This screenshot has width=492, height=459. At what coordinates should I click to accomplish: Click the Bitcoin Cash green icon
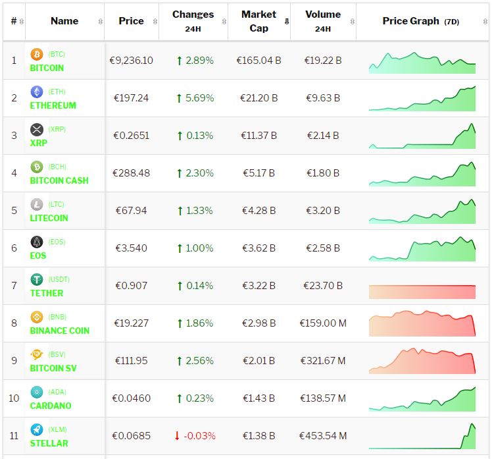pyautogui.click(x=37, y=167)
